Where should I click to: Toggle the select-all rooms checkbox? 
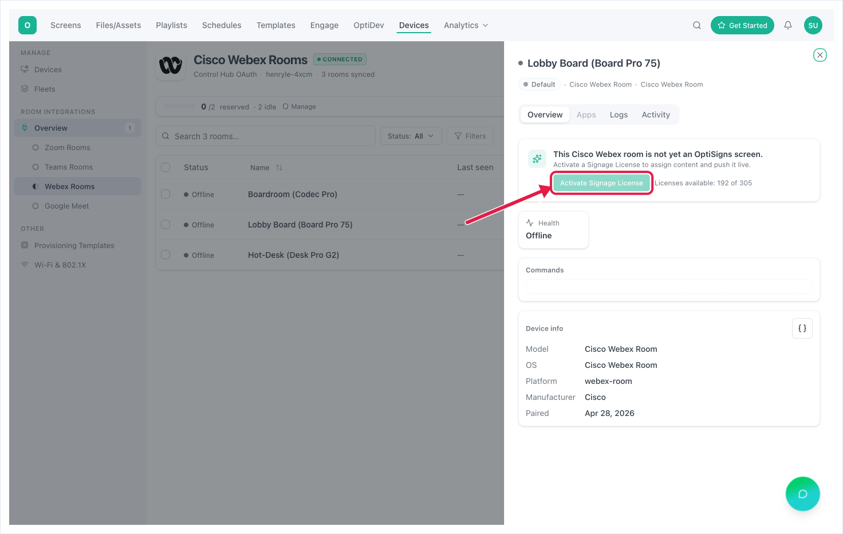click(166, 167)
